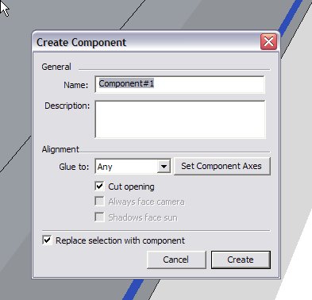312x300 pixels.
Task: Toggle the Shadows face sun checkbox
Action: coord(99,217)
